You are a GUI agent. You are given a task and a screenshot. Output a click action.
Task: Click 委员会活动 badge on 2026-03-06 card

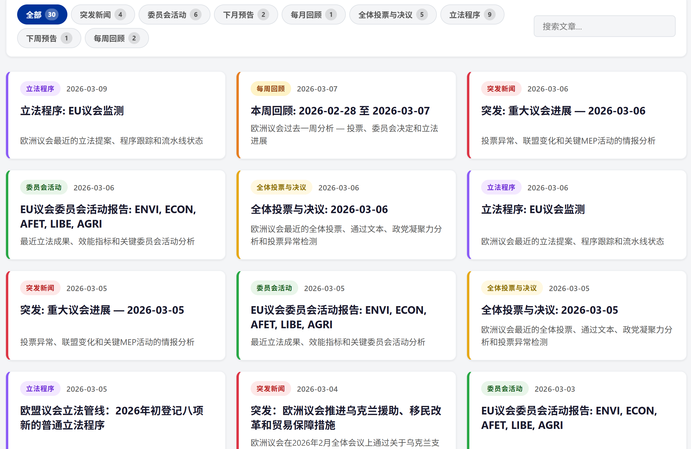[44, 187]
